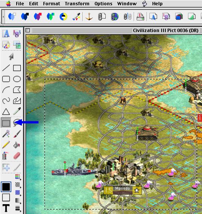Click the Invert circle button
The image size is (202, 214).
tap(63, 17)
